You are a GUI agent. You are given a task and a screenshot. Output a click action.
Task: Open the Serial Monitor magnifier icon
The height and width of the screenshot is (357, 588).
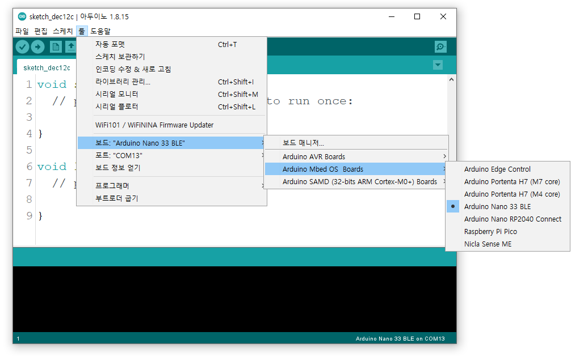coord(440,47)
